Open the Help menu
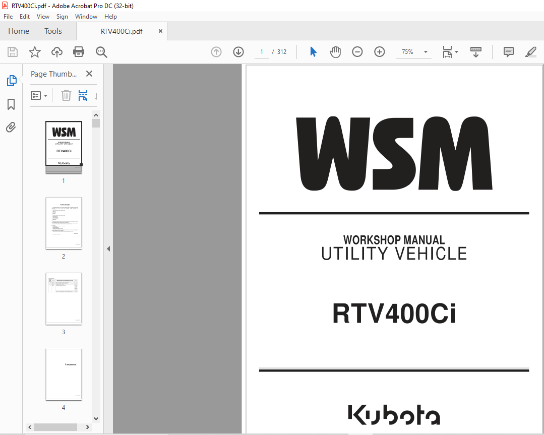This screenshot has width=544, height=435. [x=110, y=17]
